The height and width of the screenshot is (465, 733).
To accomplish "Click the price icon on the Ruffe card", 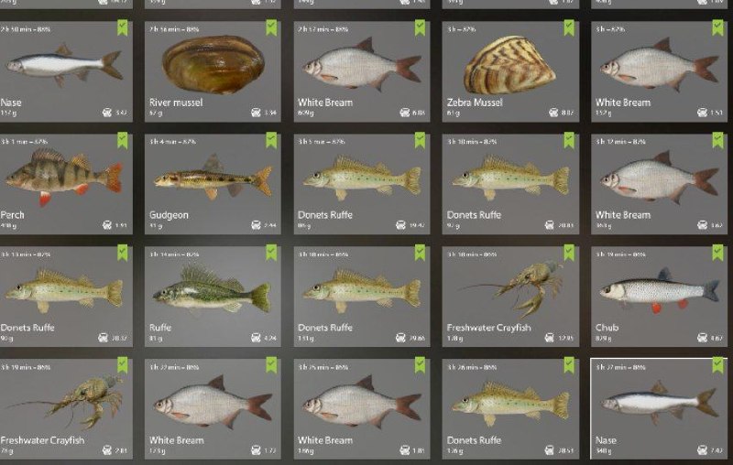I will pyautogui.click(x=256, y=338).
